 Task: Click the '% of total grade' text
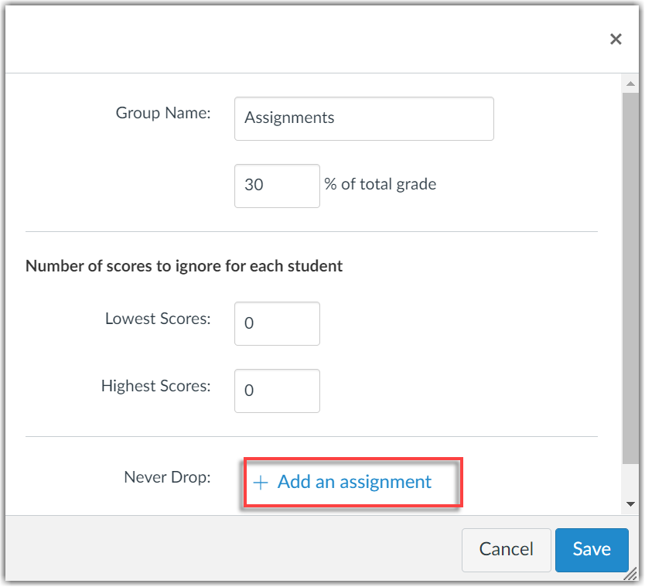381,185
